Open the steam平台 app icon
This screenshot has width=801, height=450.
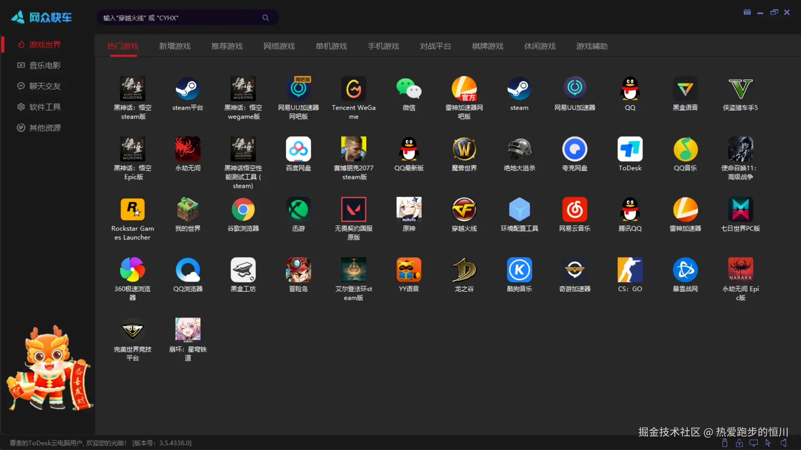pyautogui.click(x=188, y=88)
